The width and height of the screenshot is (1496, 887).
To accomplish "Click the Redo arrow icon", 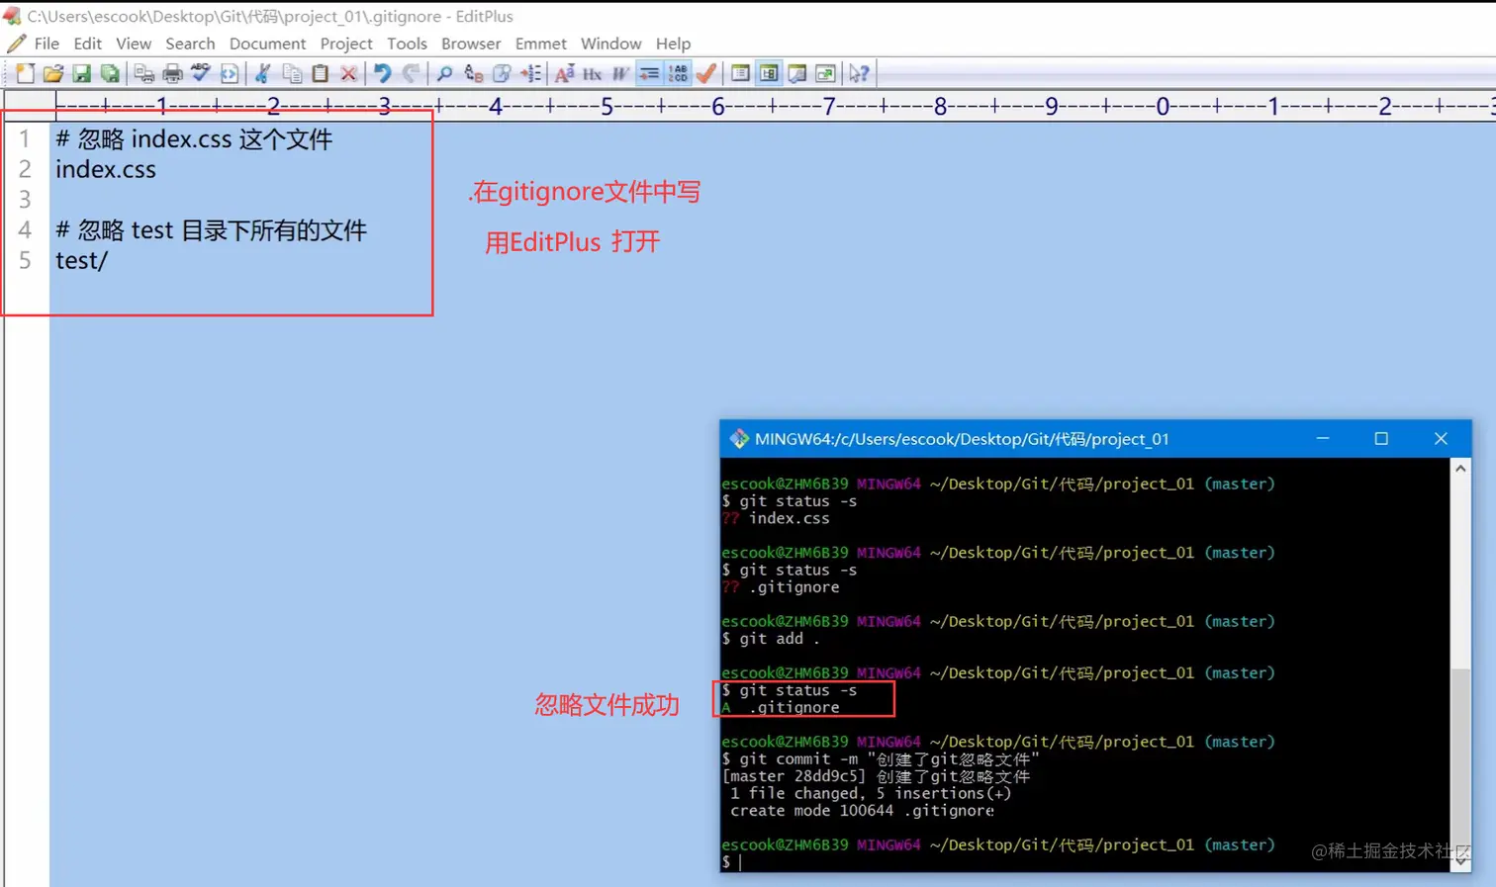I will [x=411, y=73].
